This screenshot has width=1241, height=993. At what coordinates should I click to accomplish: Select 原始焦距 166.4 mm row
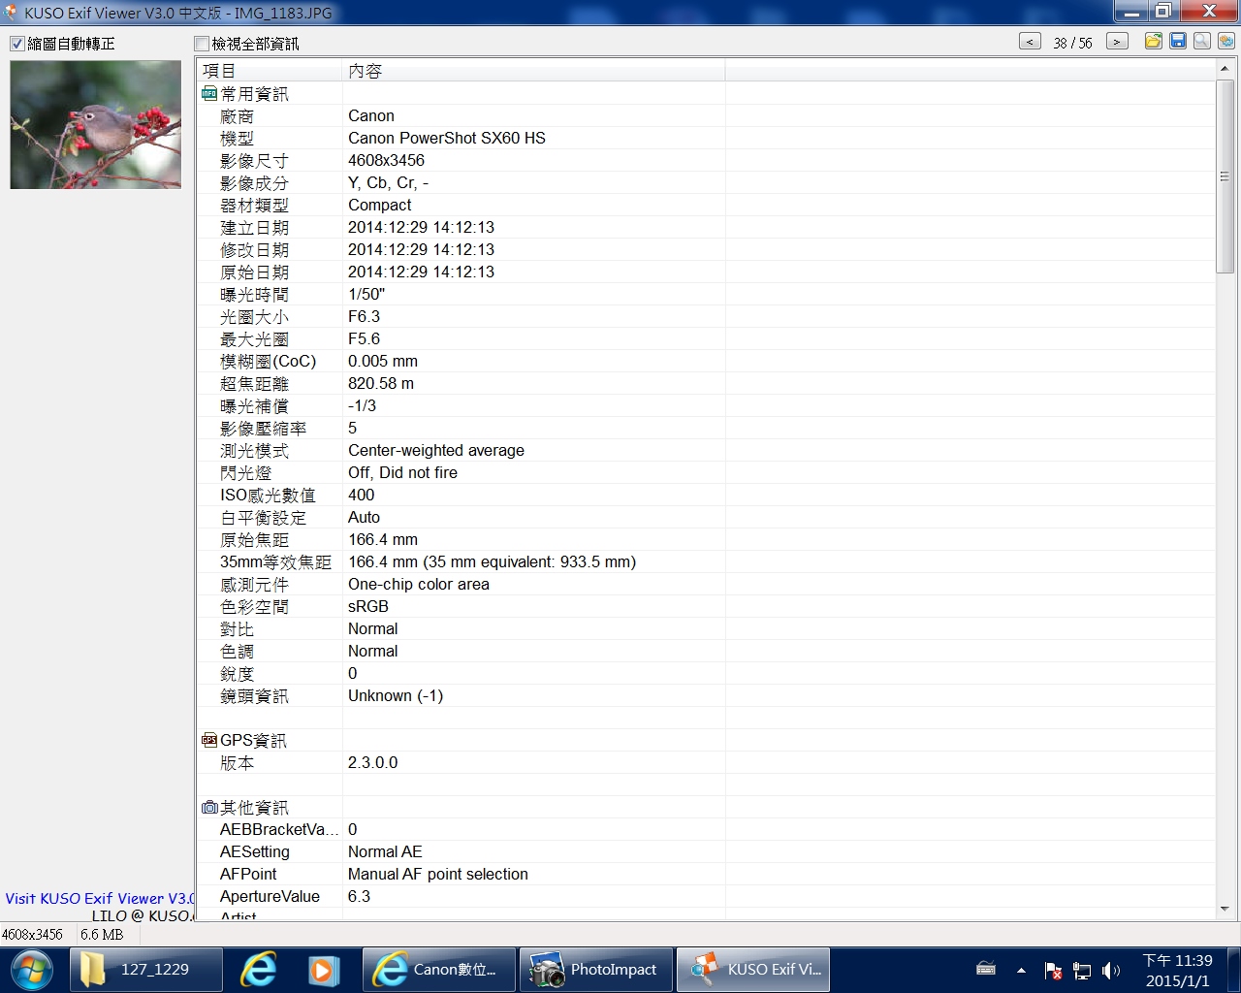click(705, 539)
